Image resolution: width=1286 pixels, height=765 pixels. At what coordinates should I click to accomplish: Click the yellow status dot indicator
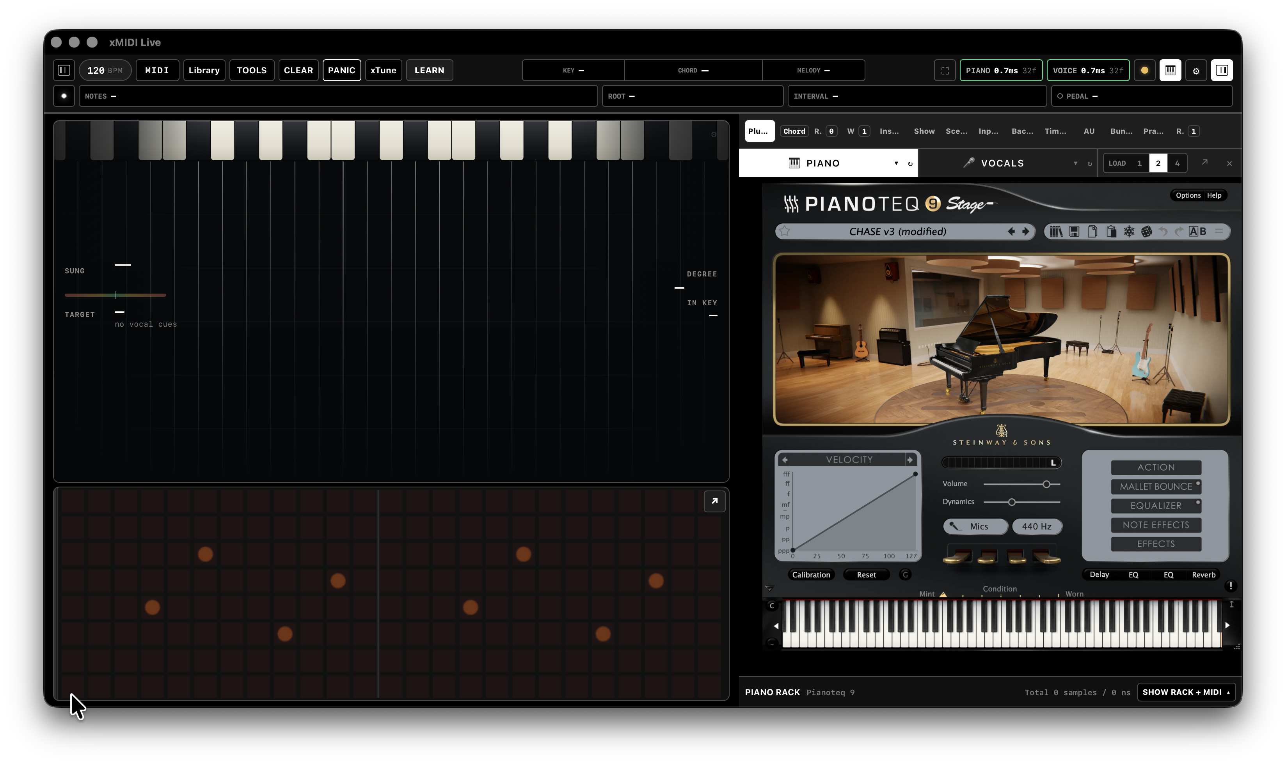pos(1144,71)
